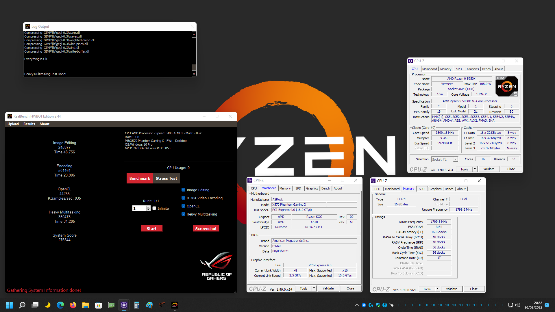Click the Screenshot button
Viewport: 555px width, 312px height.
(x=206, y=229)
